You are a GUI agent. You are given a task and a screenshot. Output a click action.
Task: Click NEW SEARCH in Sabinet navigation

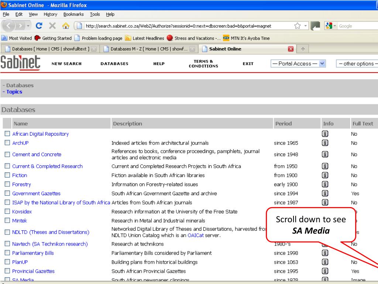tap(66, 64)
